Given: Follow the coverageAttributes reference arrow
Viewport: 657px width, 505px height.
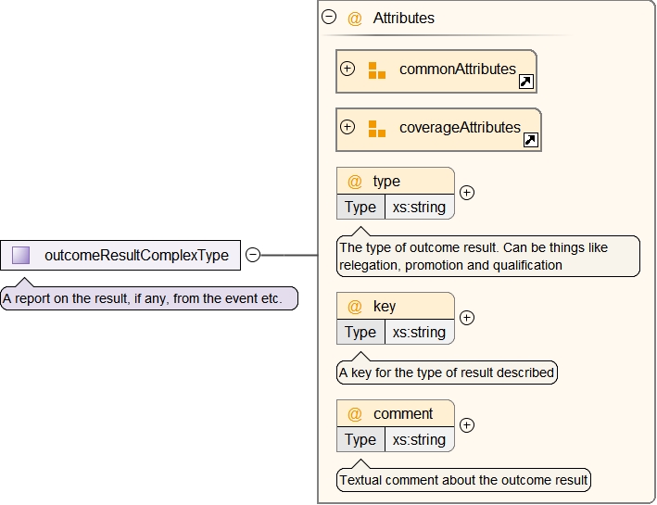Looking at the screenshot, I should [x=531, y=140].
